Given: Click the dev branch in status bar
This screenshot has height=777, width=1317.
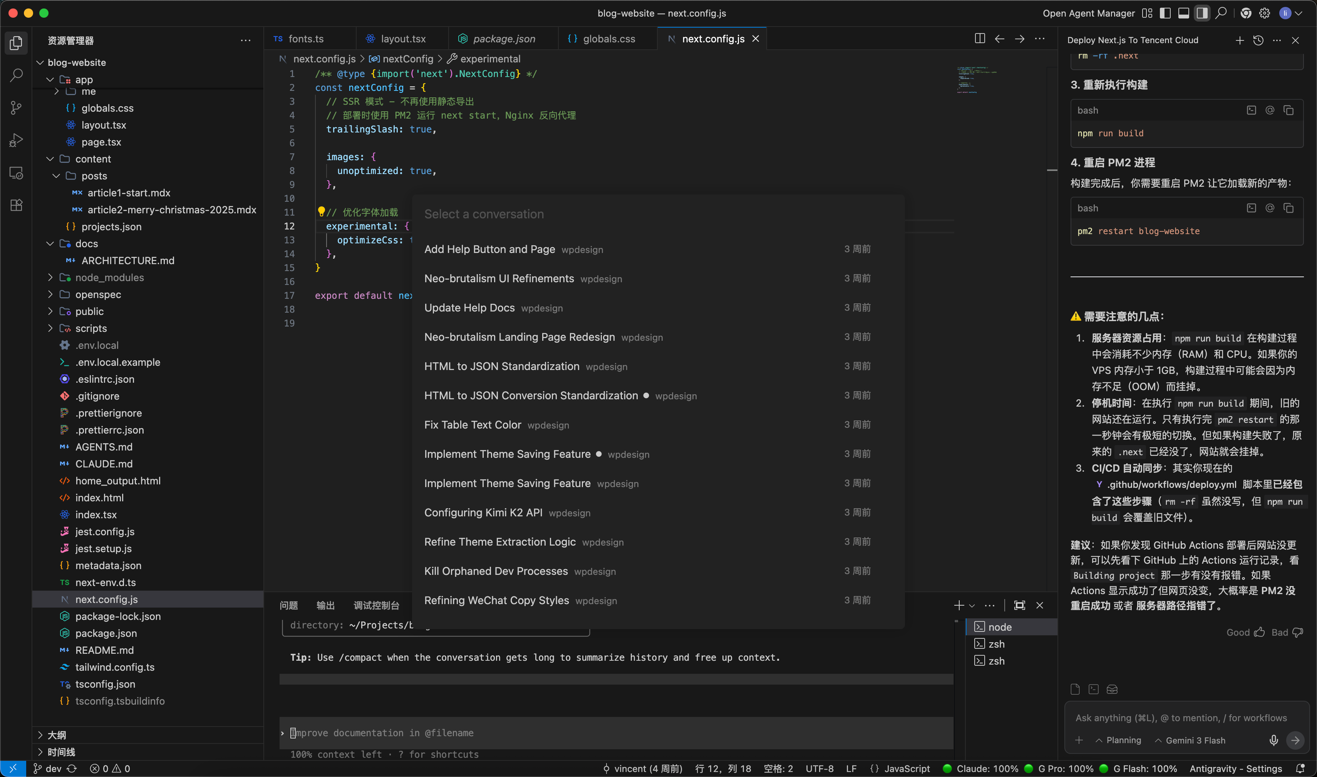Looking at the screenshot, I should [x=48, y=769].
